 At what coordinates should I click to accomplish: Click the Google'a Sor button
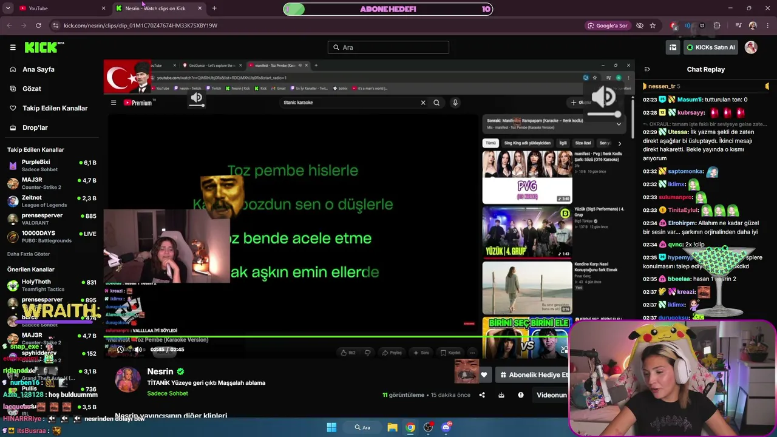coord(607,25)
